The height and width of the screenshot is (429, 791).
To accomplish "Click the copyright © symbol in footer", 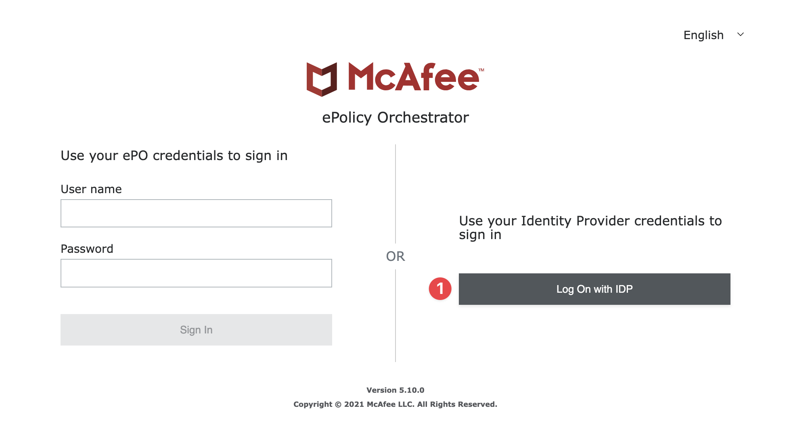I will tap(338, 404).
